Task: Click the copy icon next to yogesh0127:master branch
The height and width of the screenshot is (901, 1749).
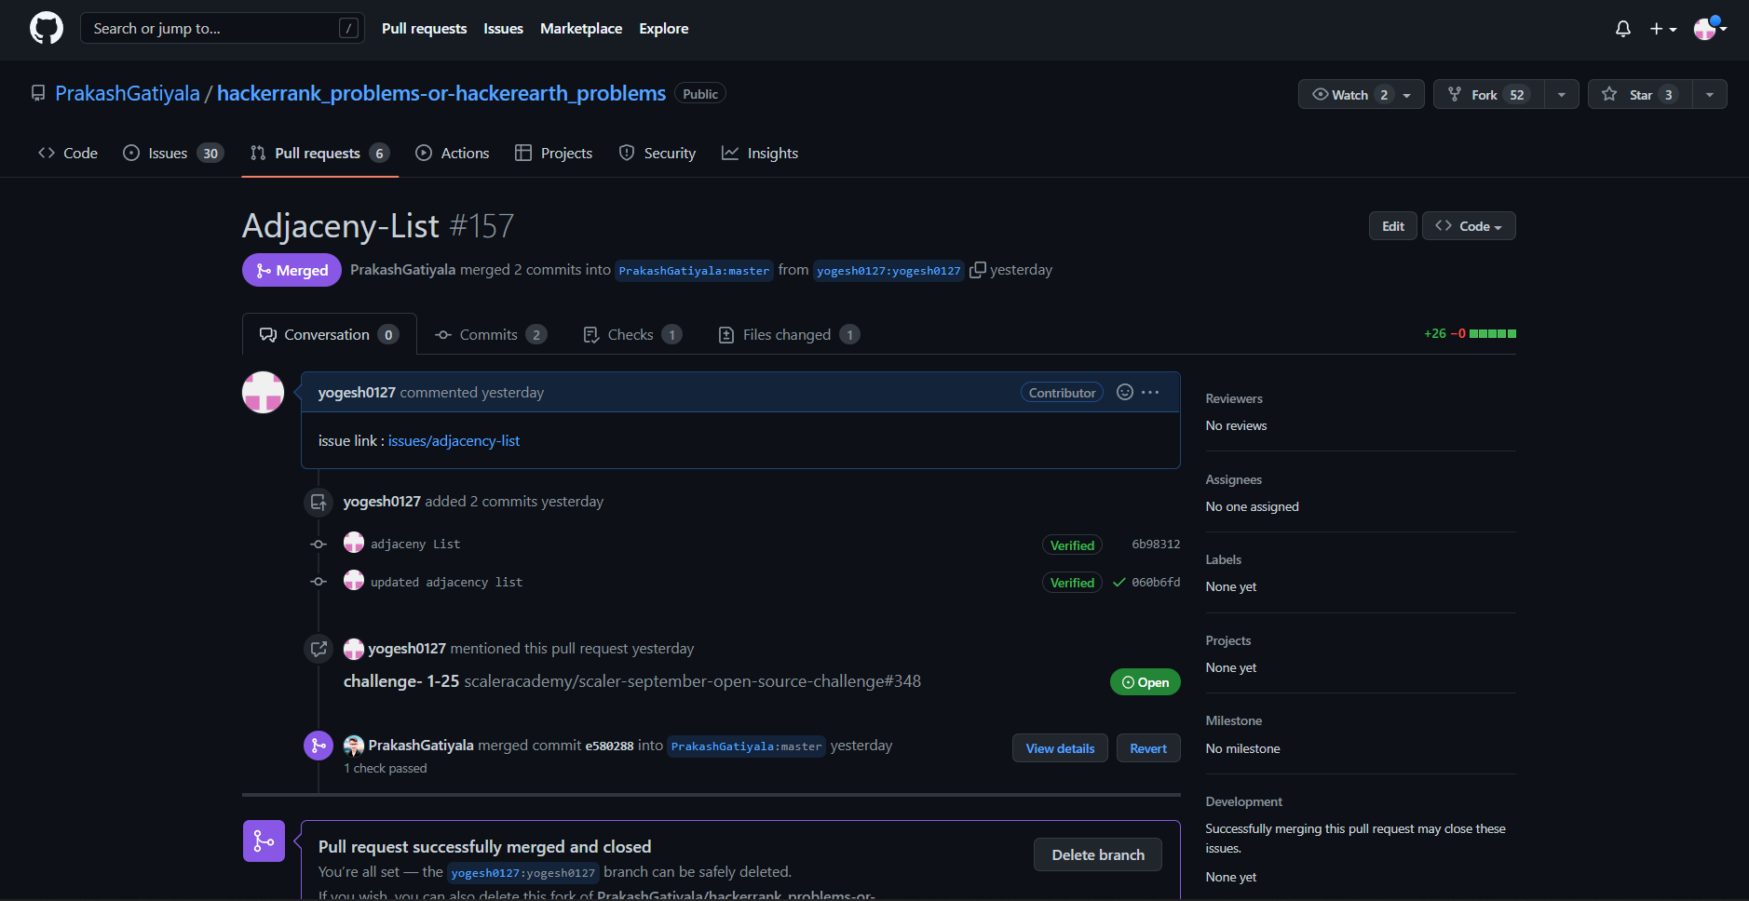Action: [x=978, y=269]
